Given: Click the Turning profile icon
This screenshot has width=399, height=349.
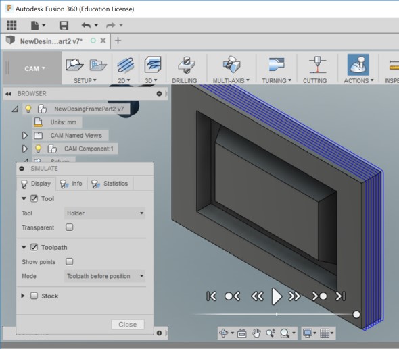Looking at the screenshot, I should 277,65.
